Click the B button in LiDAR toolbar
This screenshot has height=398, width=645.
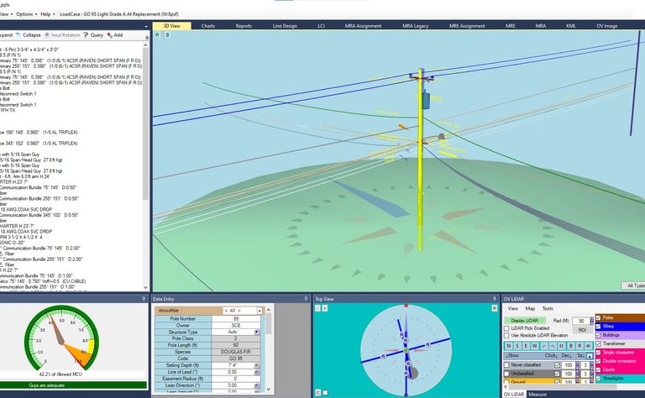click(x=570, y=346)
